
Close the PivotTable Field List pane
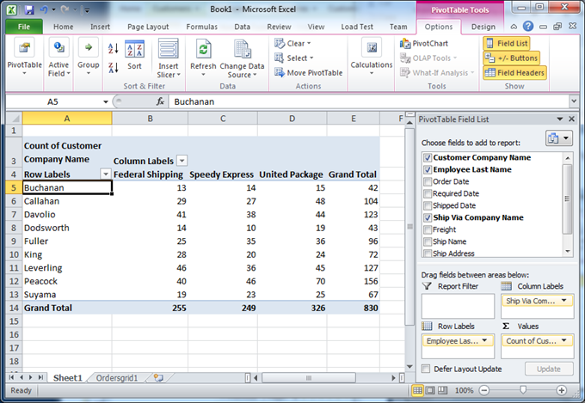click(571, 119)
